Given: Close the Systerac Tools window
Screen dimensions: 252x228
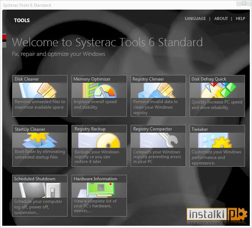Looking at the screenshot, I should pyautogui.click(x=244, y=3).
